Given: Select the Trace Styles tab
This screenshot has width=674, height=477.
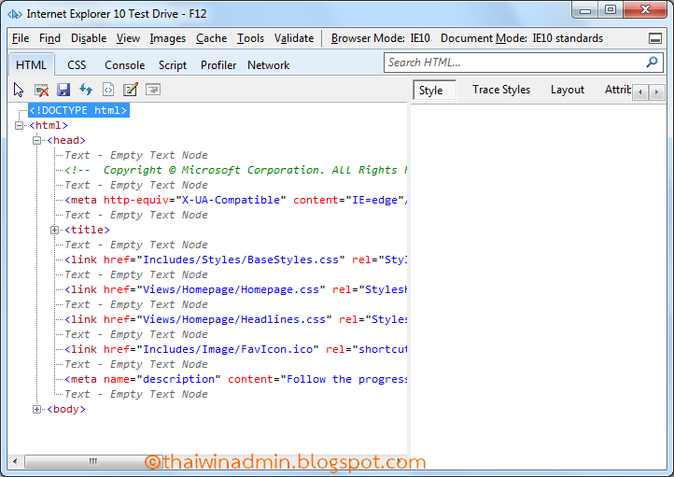Looking at the screenshot, I should 501,90.
